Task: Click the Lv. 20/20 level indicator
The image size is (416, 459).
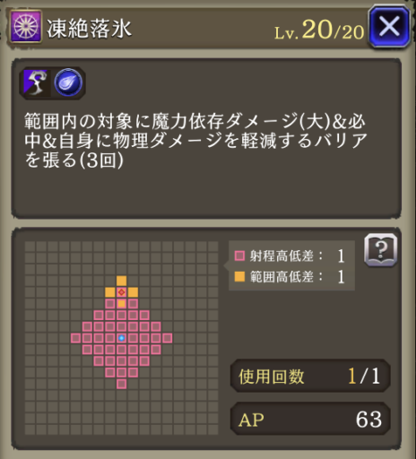Action: point(319,30)
